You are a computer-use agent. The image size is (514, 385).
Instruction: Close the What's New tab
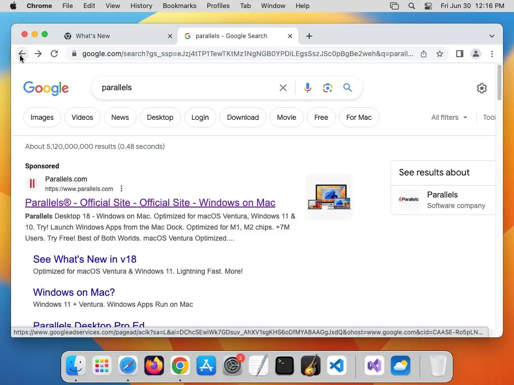[170, 36]
